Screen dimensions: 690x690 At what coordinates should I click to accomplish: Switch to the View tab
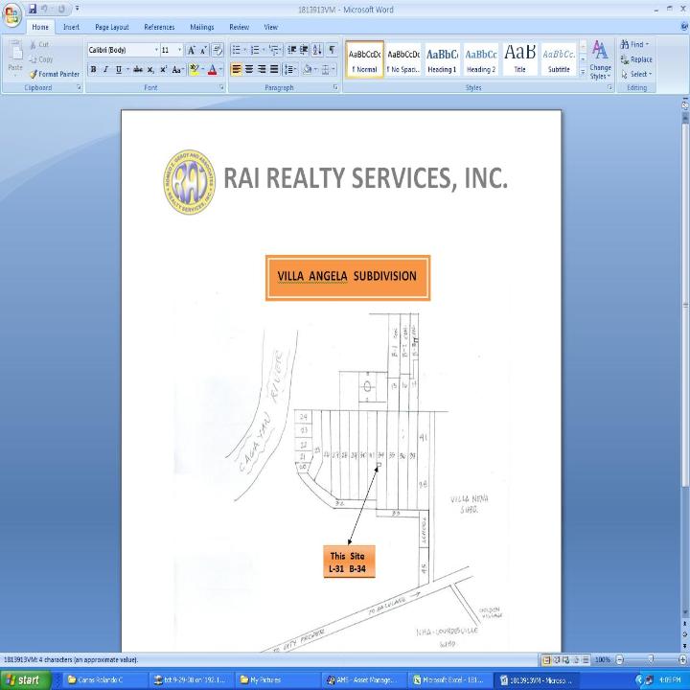pos(270,27)
